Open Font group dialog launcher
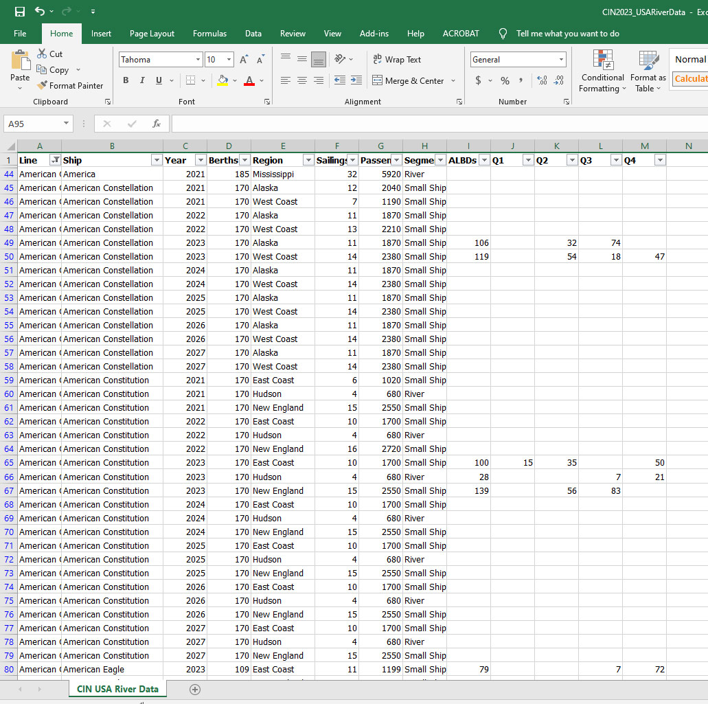708x704 pixels. [x=267, y=102]
